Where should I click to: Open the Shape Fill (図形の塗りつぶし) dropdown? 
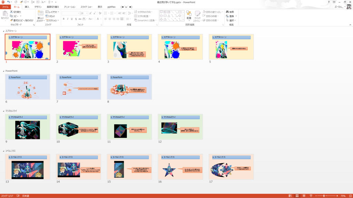click(x=213, y=12)
